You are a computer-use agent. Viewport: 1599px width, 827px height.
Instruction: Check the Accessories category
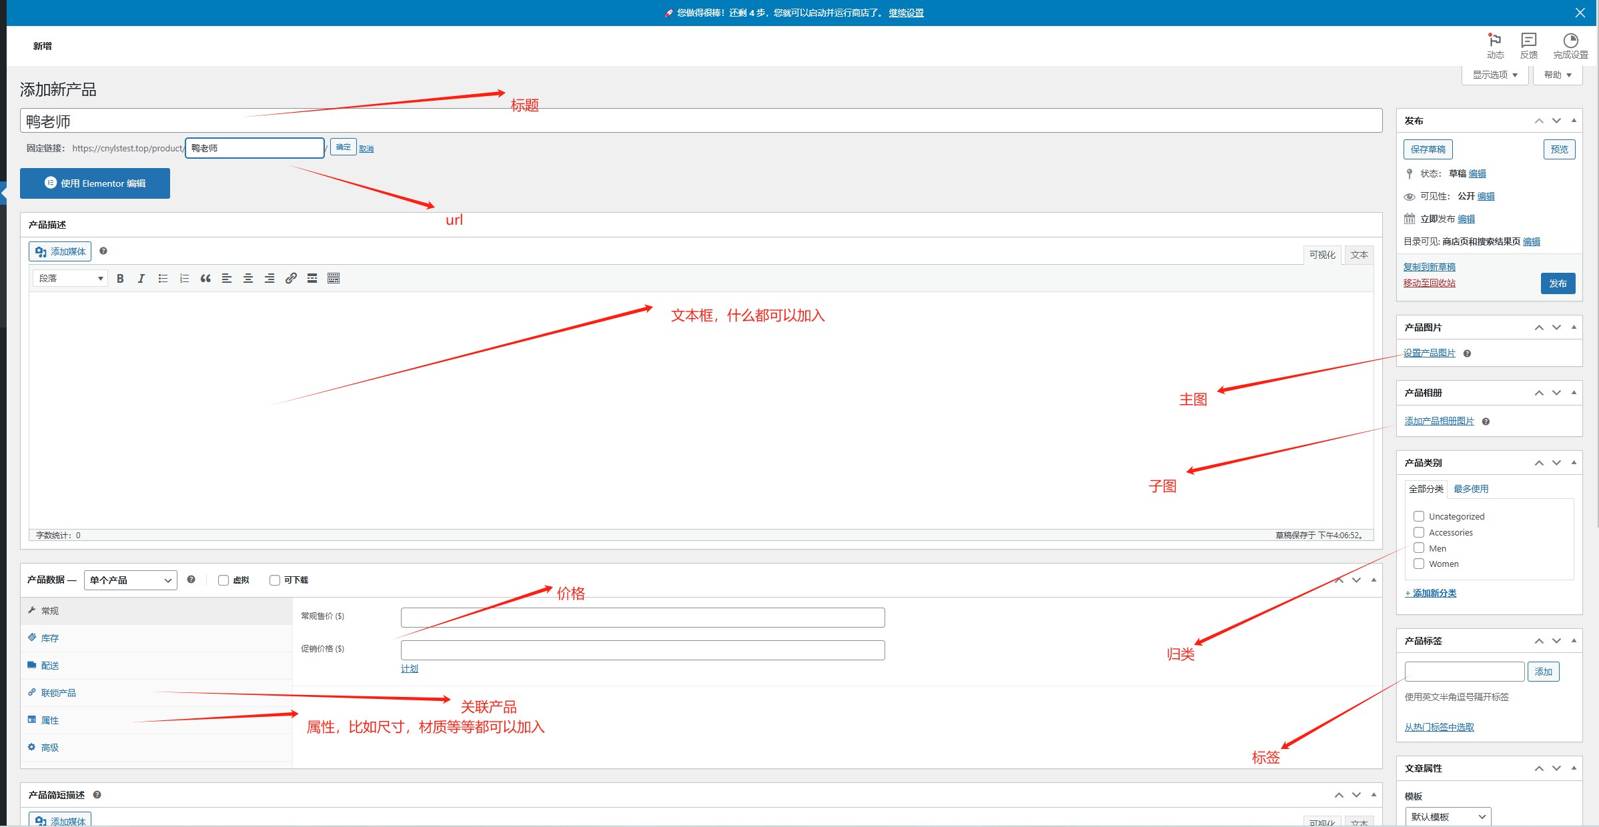click(1419, 532)
